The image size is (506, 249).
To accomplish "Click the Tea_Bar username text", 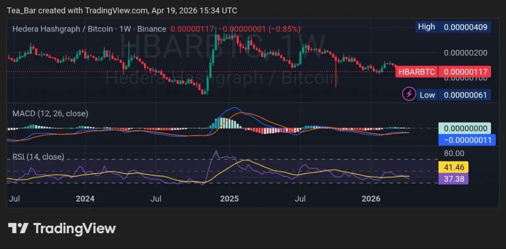I will [19, 10].
